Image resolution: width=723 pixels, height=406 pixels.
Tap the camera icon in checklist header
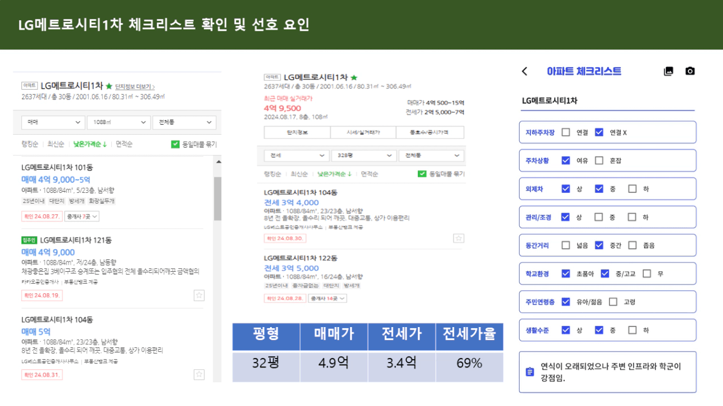[x=690, y=71]
